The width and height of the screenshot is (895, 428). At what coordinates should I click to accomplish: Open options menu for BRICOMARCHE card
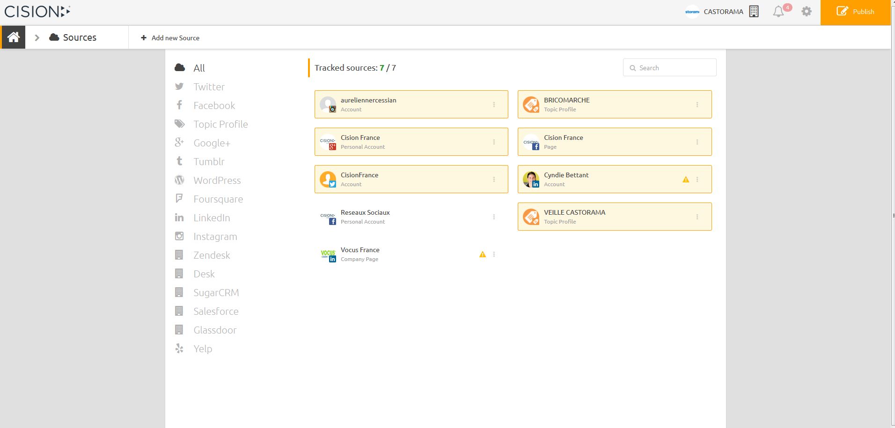point(697,105)
